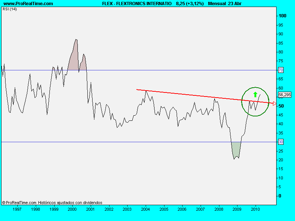Viewport: 295px width, 221px height.
Task: Click the 25 value on RSI scale
Action: [281, 151]
